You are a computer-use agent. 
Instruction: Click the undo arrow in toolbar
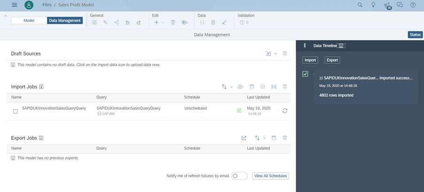point(128,22)
